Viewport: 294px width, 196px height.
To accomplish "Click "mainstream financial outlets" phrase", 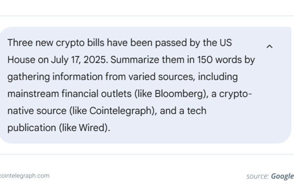I will click(70, 94).
